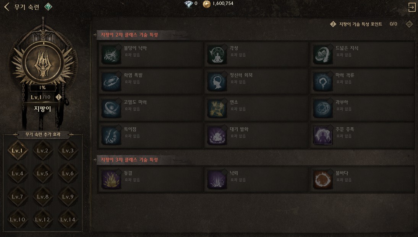Open info icon next to Lv.1/10
The height and width of the screenshot is (237, 418).
pyautogui.click(x=58, y=97)
